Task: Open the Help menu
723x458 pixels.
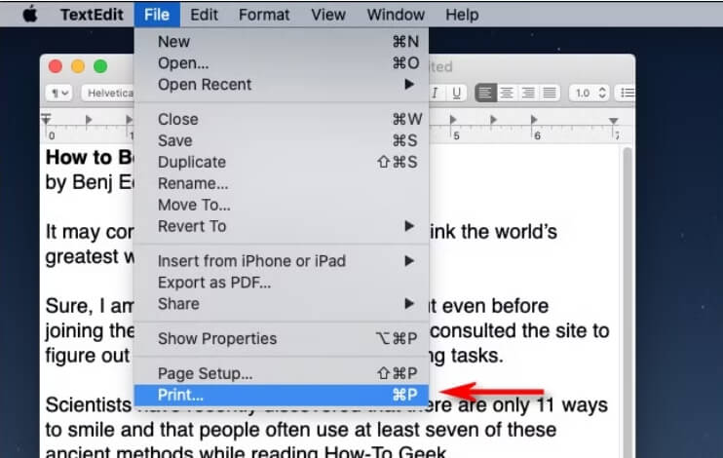Action: pos(462,15)
